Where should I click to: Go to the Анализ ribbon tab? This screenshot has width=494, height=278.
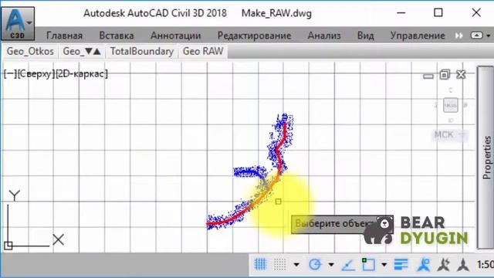point(324,36)
